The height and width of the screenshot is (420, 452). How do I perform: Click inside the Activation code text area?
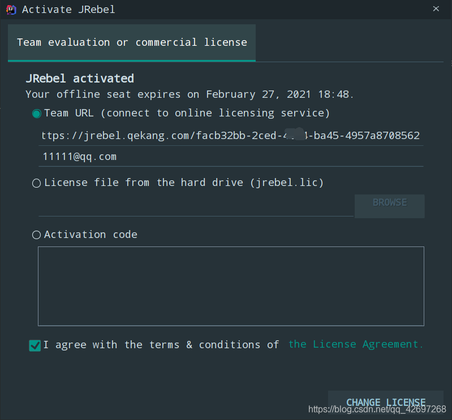[231, 286]
